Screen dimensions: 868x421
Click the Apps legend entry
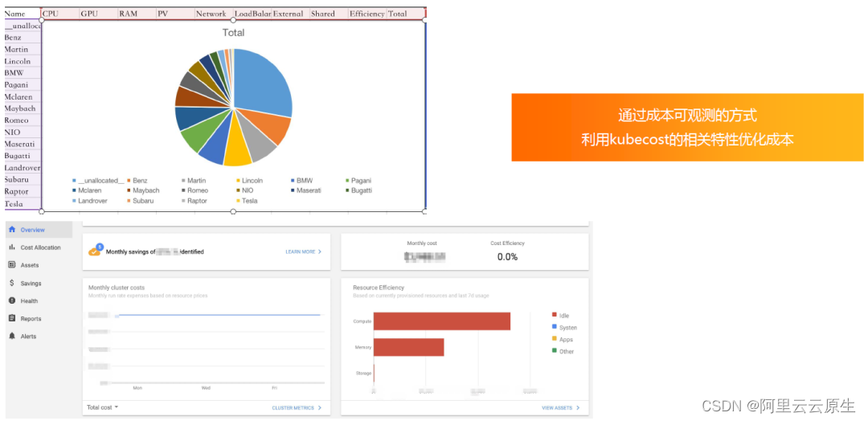(563, 340)
